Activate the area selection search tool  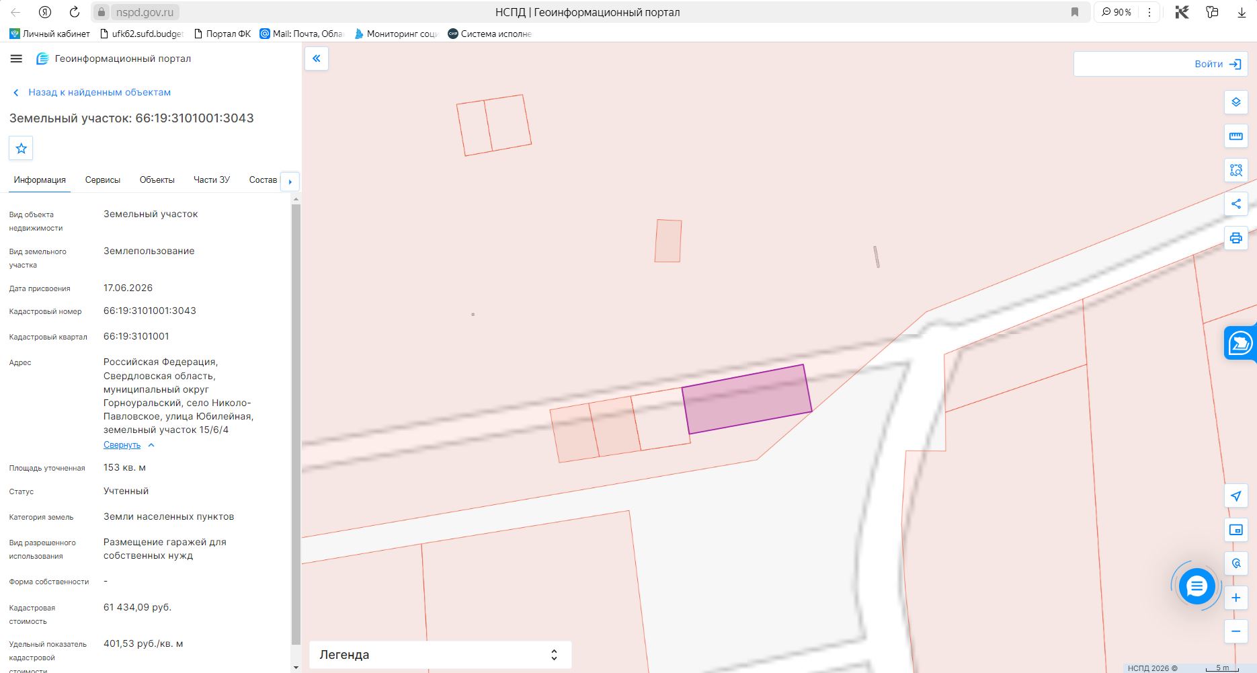point(1235,170)
